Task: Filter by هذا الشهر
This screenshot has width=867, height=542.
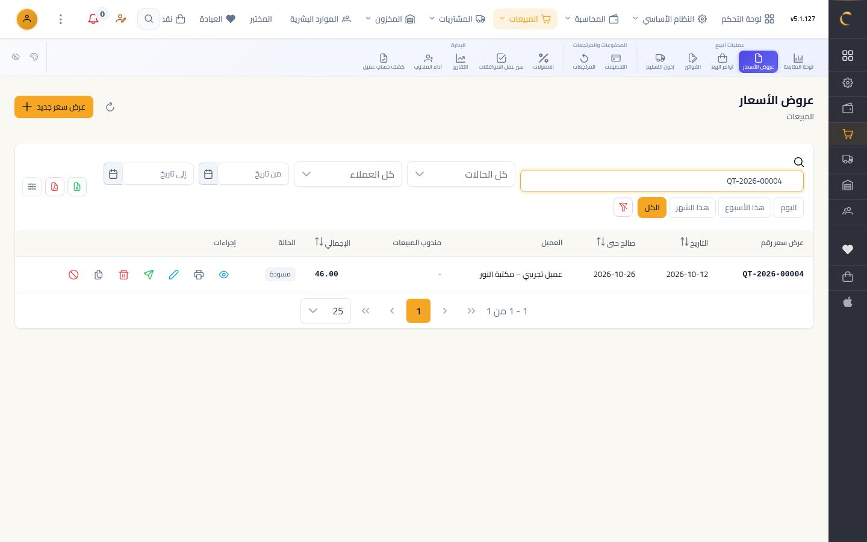Action: point(692,207)
